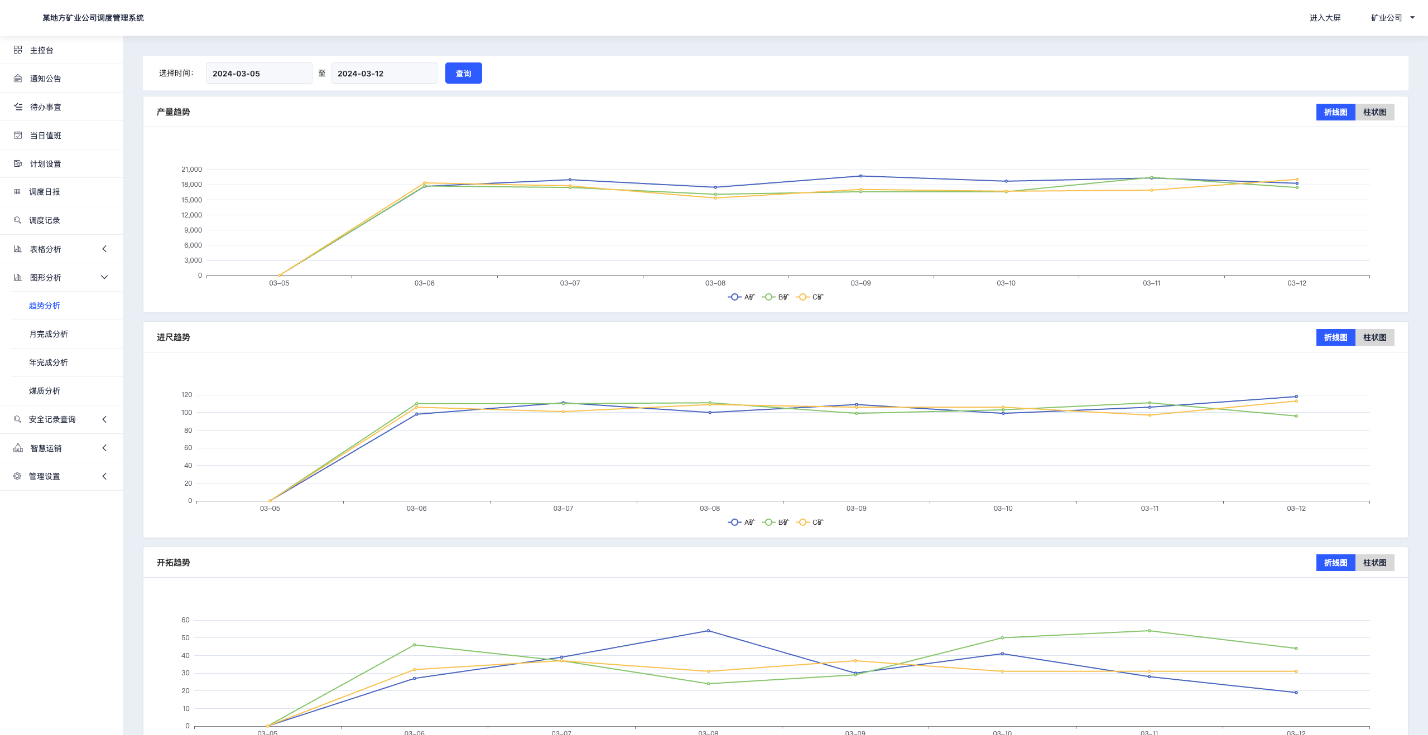Toggle A矿 legend in 进尺趋势 chart

[741, 523]
